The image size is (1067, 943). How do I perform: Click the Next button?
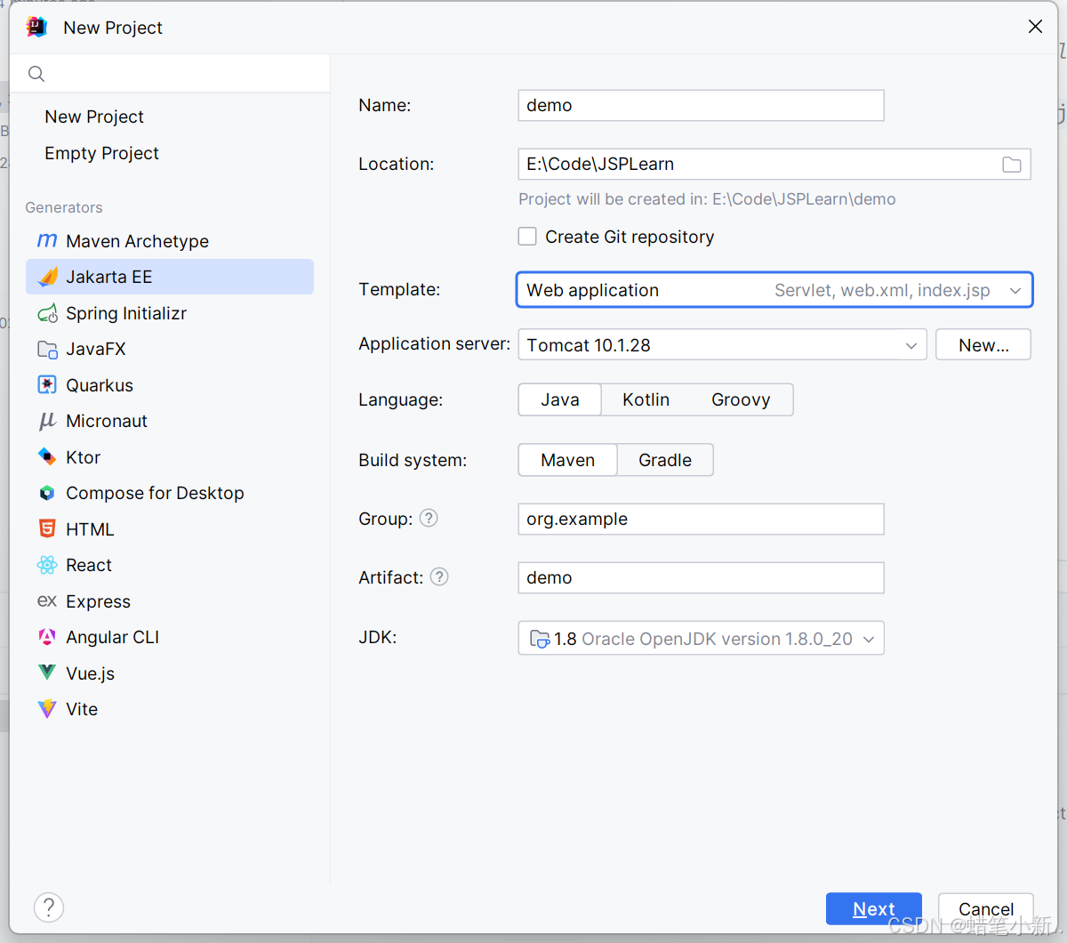tap(873, 908)
